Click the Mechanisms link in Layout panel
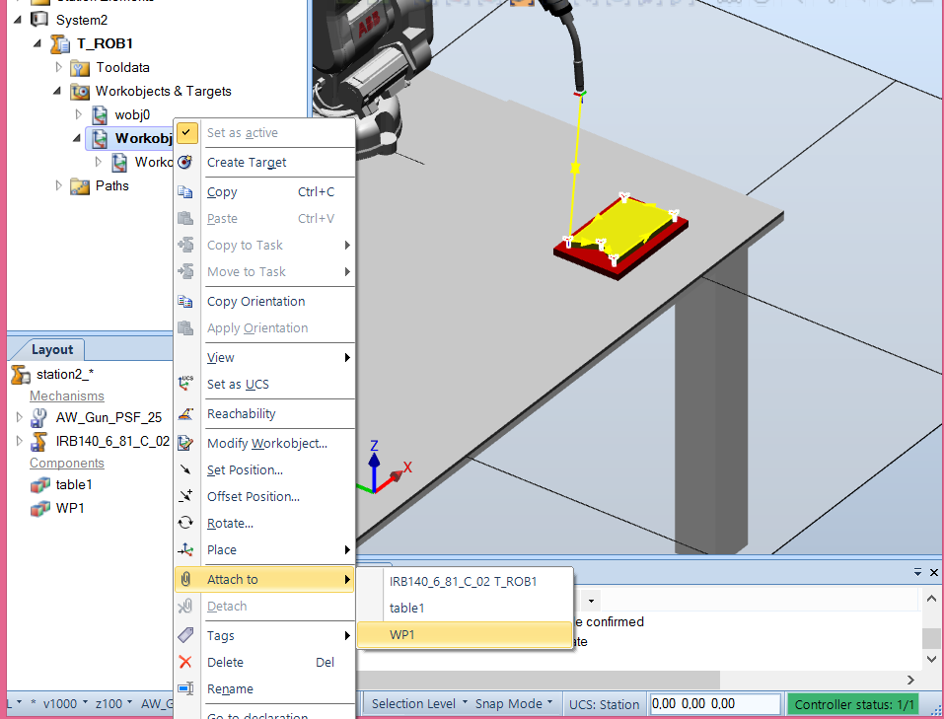 pyautogui.click(x=66, y=395)
